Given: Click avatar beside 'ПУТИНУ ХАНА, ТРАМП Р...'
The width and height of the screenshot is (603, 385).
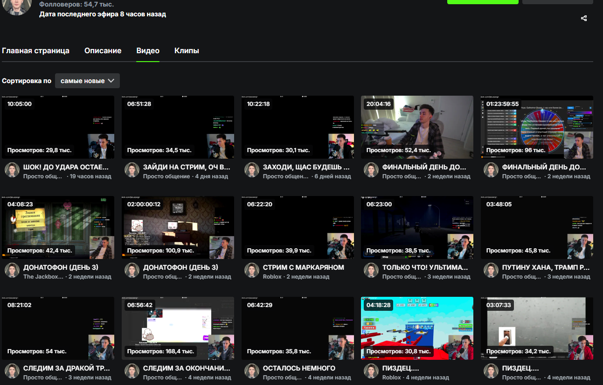Looking at the screenshot, I should click(491, 270).
